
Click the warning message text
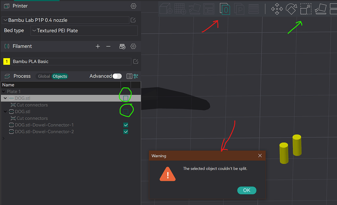(x=215, y=169)
